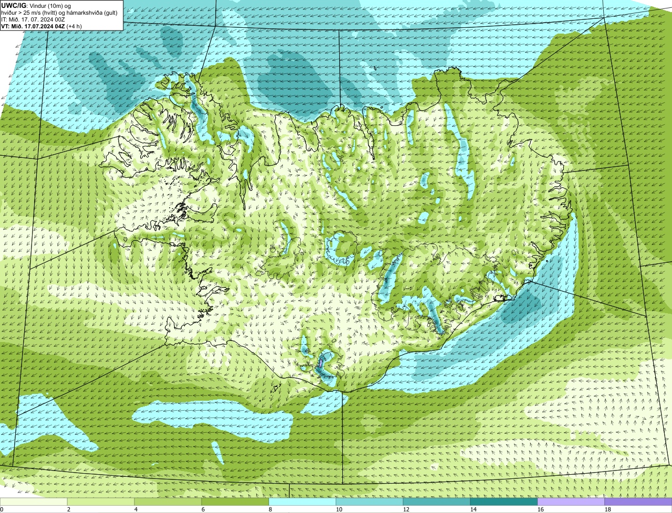Click the title line 'UWC/IG: Vindur (10m) og'
Image resolution: width=672 pixels, height=513 pixels.
pyautogui.click(x=36, y=5)
